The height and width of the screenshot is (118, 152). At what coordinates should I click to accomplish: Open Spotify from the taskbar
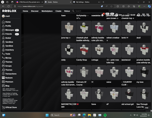pos(105,115)
